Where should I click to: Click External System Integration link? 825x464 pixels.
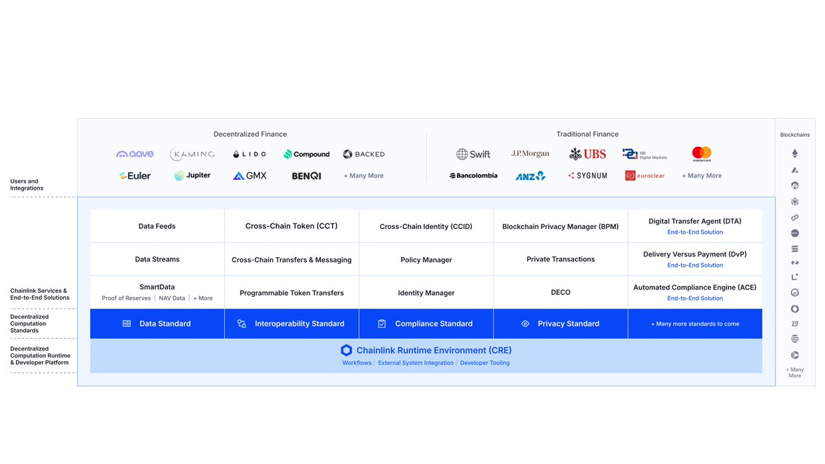point(416,363)
